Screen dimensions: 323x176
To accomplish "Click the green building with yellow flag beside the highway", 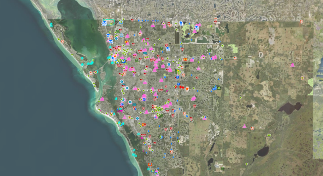I will click(x=177, y=71).
